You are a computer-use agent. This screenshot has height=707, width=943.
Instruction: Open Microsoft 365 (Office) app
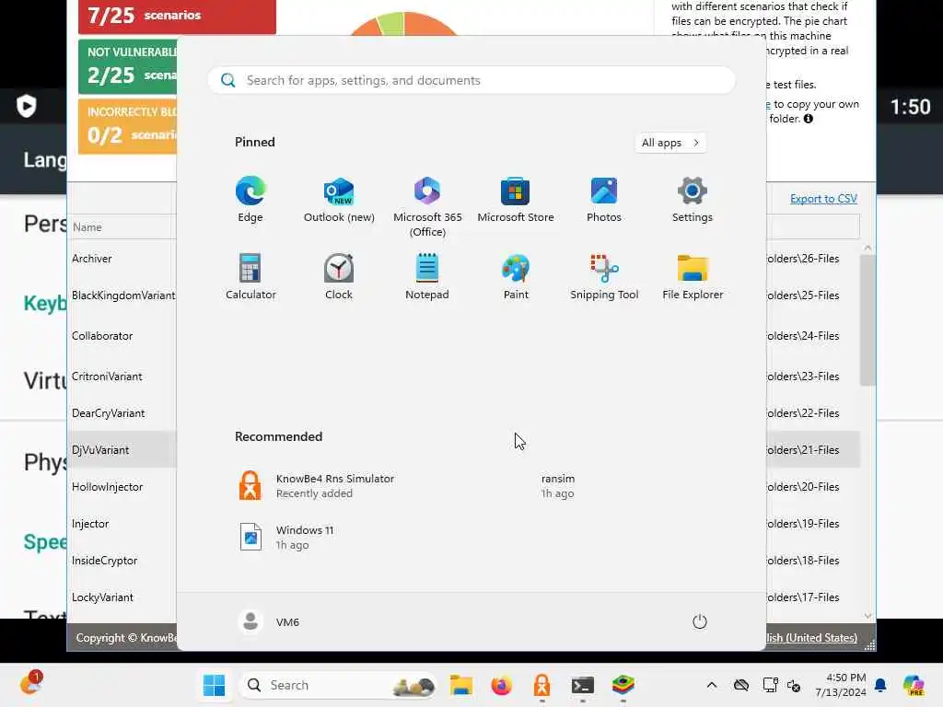click(x=427, y=207)
